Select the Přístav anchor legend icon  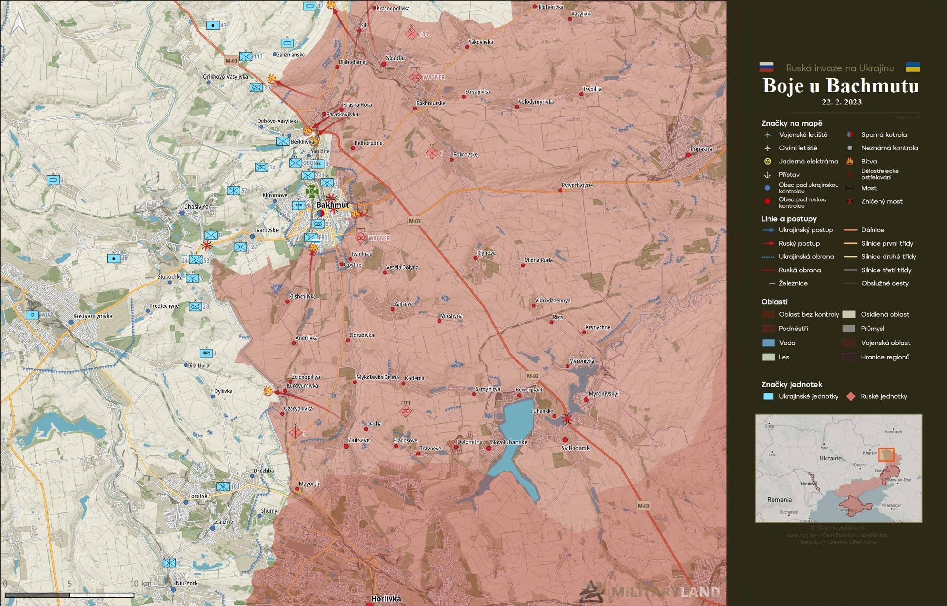pos(767,175)
